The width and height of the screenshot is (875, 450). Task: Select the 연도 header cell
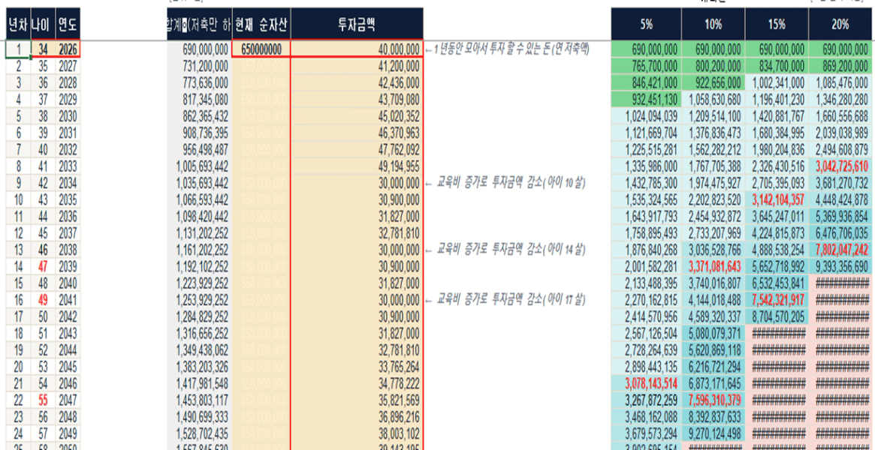tap(68, 24)
